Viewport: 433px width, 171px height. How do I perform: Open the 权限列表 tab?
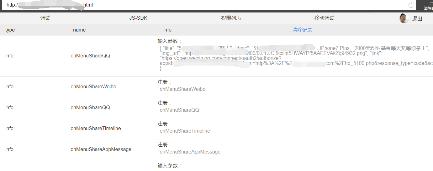(x=231, y=18)
